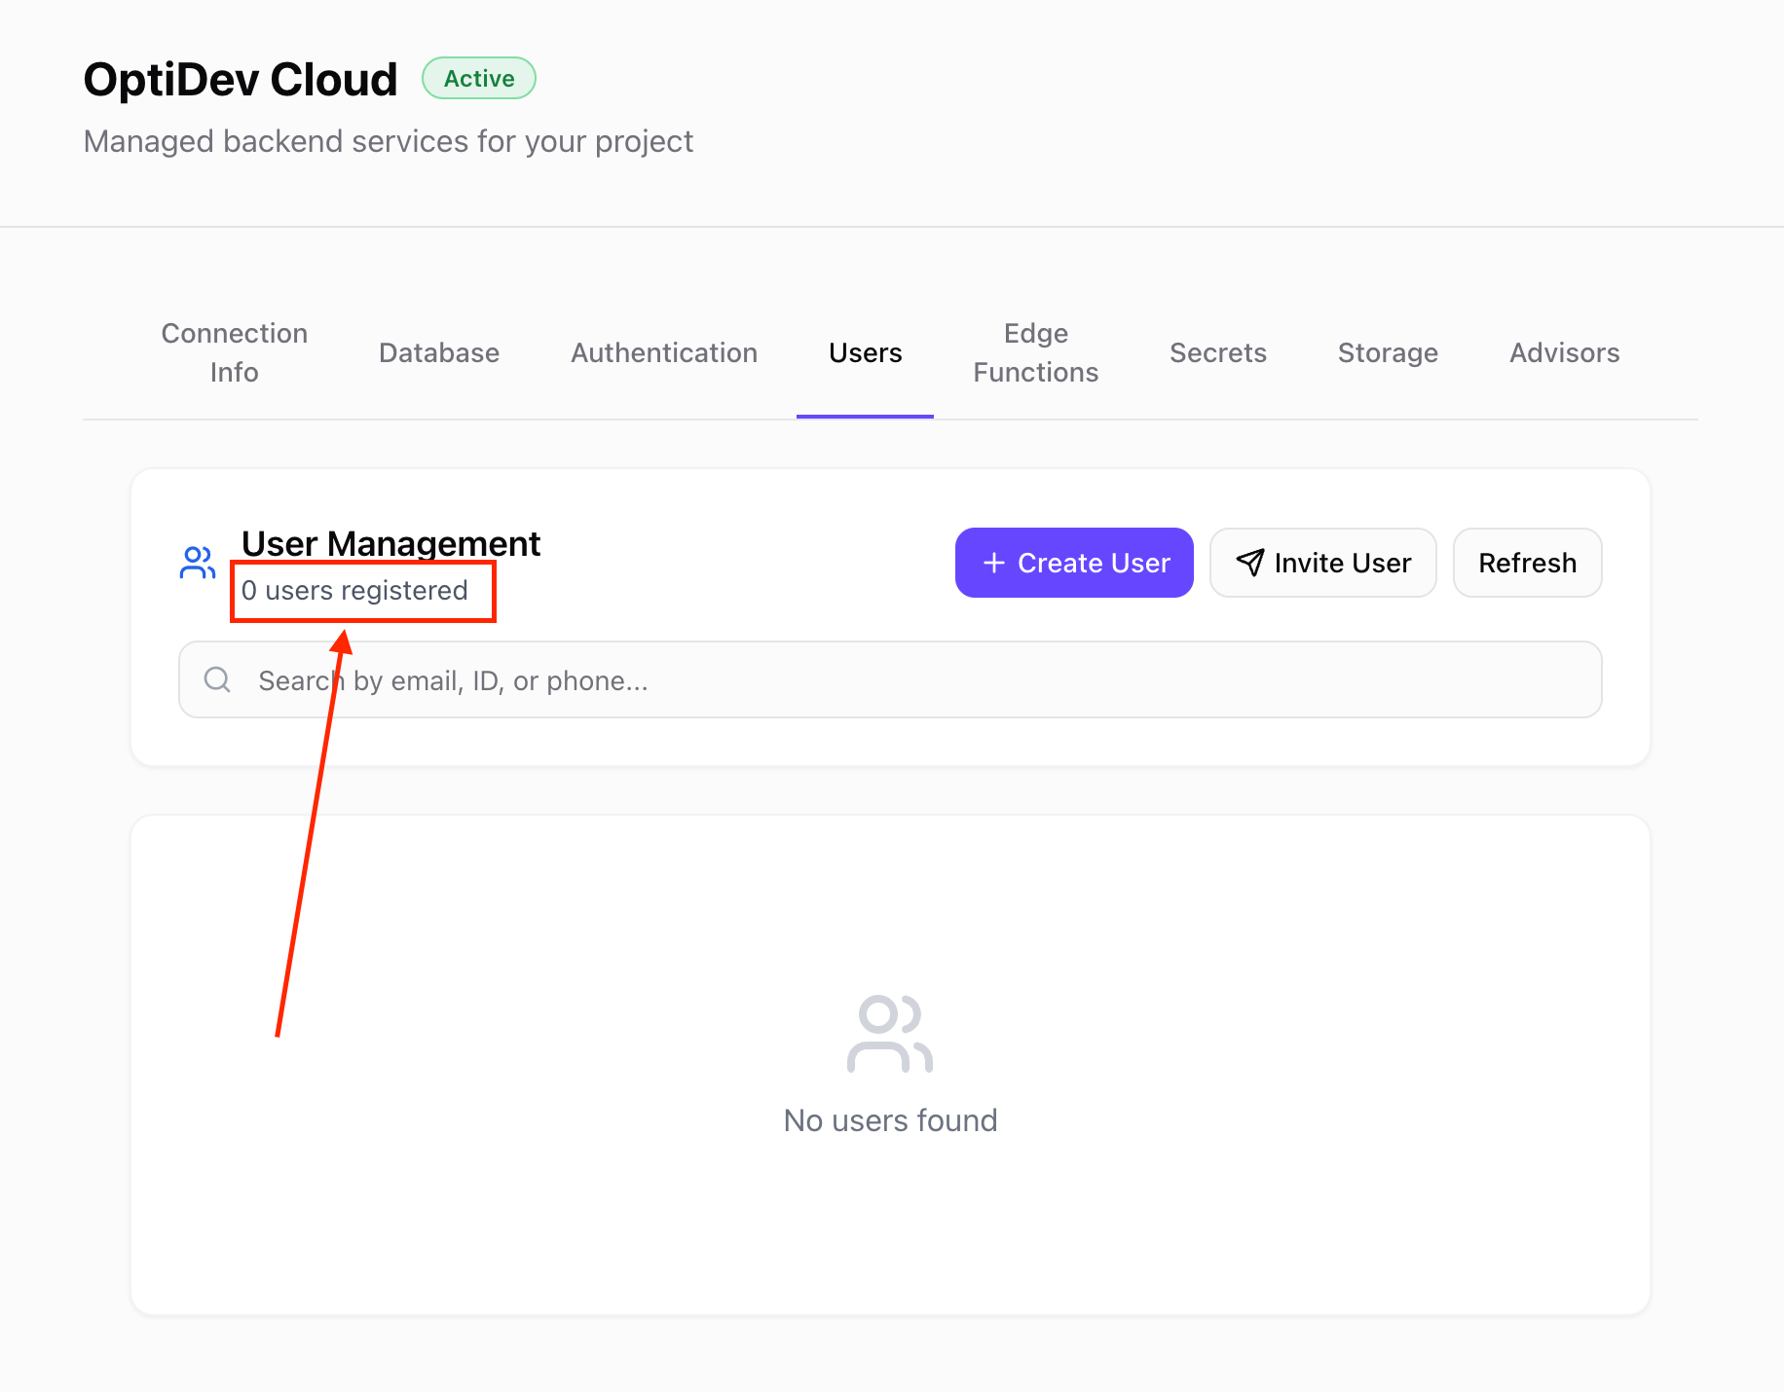The width and height of the screenshot is (1784, 1392).
Task: Switch to the Database tab
Action: pos(438,352)
